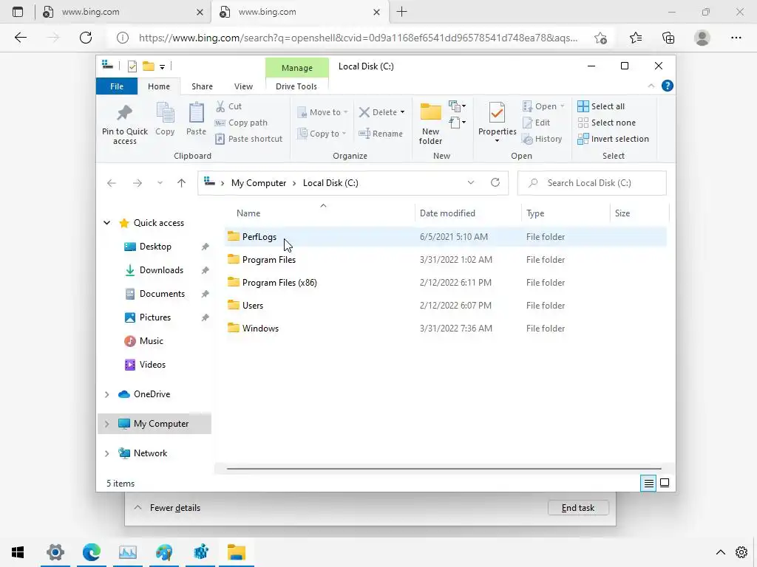This screenshot has width=757, height=567.
Task: Expand the Properties dropdown arrow
Action: (x=497, y=141)
